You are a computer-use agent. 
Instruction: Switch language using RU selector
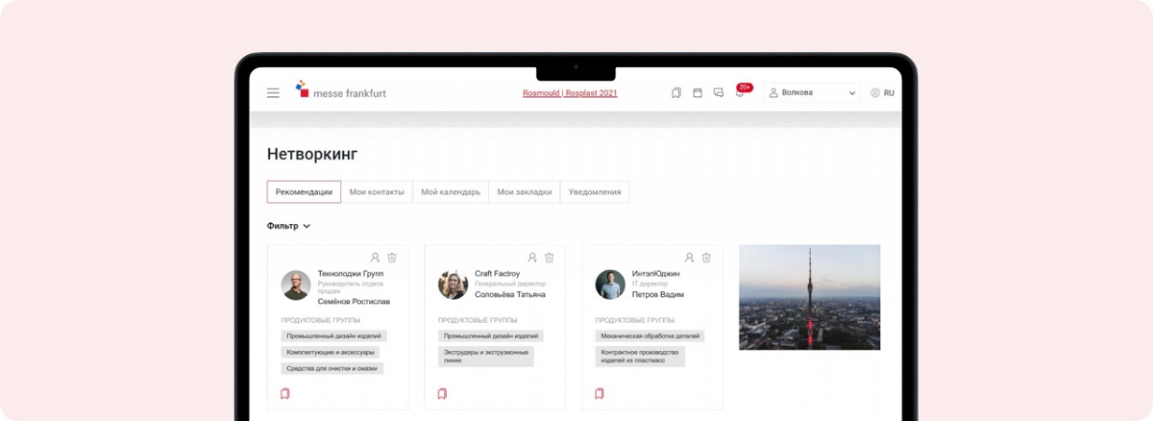click(882, 93)
